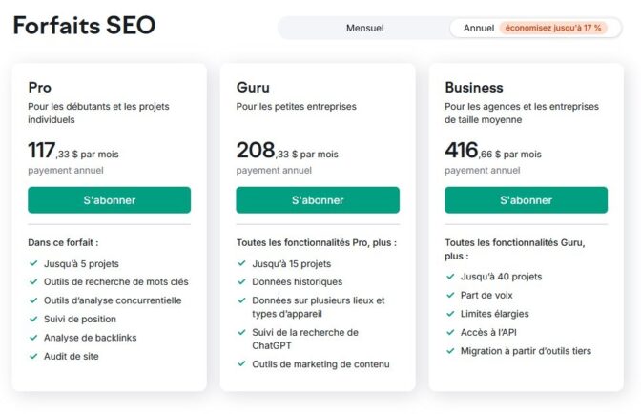This screenshot has width=641, height=414.
Task: Click 'Migration à partir d'outils tiers' text
Action: click(x=526, y=351)
